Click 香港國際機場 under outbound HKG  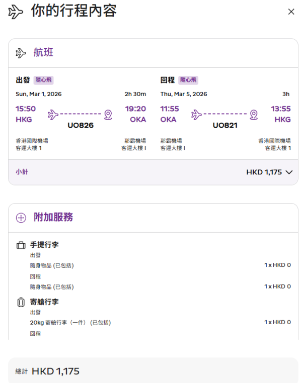click(x=32, y=141)
